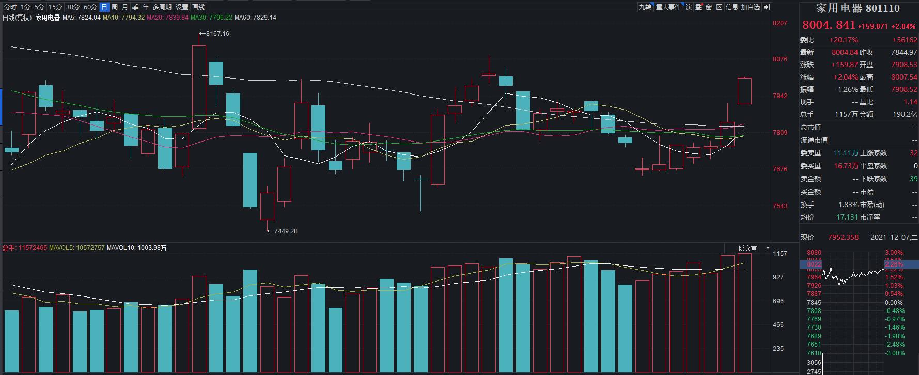Switch to the 周 weekly period tab

(115, 7)
